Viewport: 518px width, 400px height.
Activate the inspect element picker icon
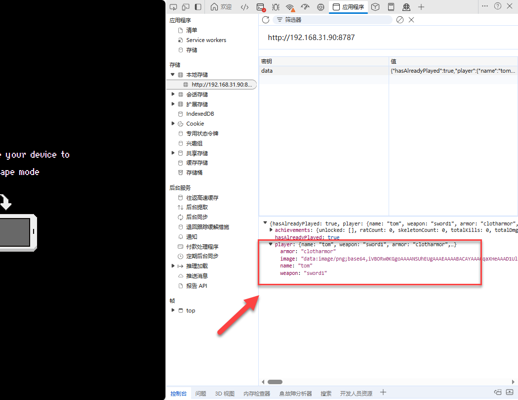click(x=173, y=7)
